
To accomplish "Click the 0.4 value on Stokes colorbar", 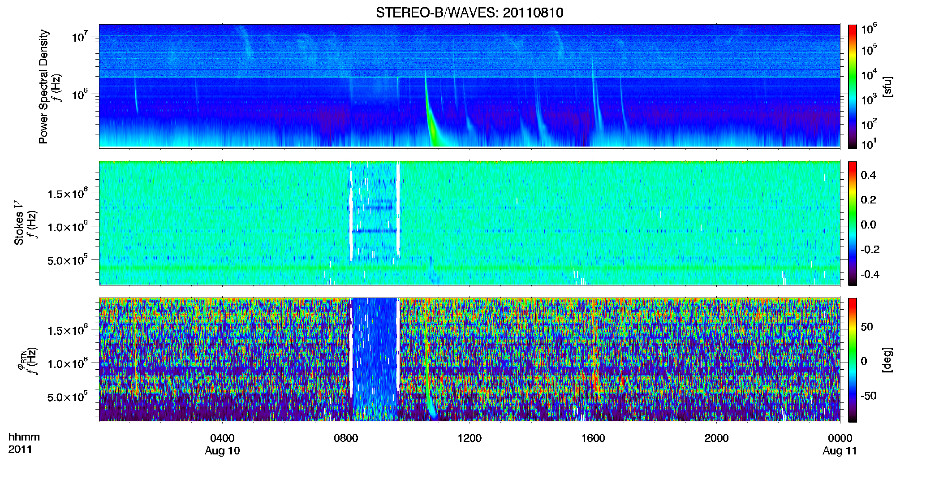I will (868, 175).
